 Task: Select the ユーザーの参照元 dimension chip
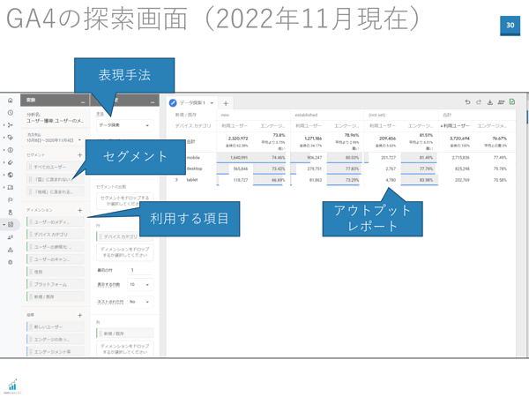55,247
